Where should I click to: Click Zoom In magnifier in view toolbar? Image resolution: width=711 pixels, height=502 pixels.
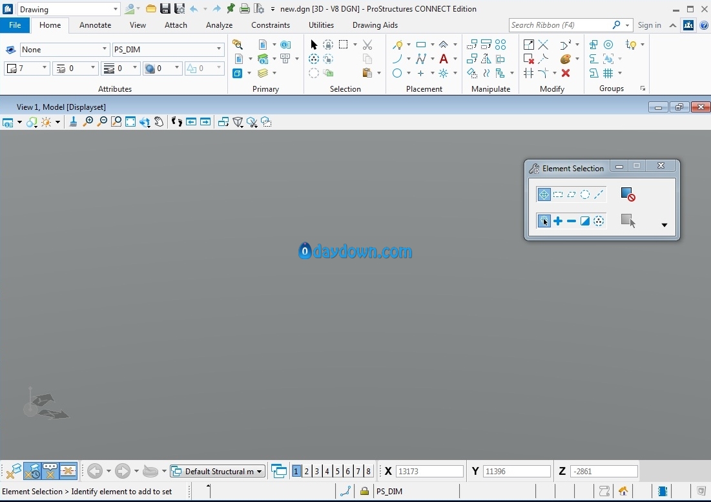pyautogui.click(x=88, y=121)
